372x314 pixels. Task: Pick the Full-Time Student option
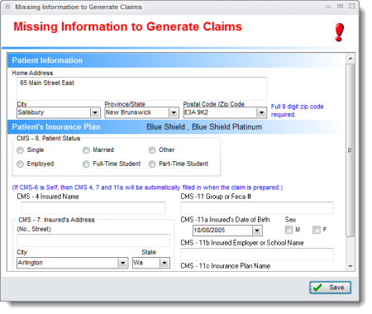pyautogui.click(x=86, y=164)
